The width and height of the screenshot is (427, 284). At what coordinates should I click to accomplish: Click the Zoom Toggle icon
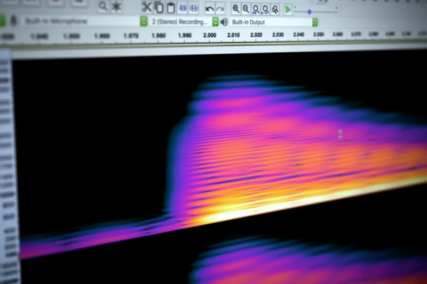click(275, 10)
